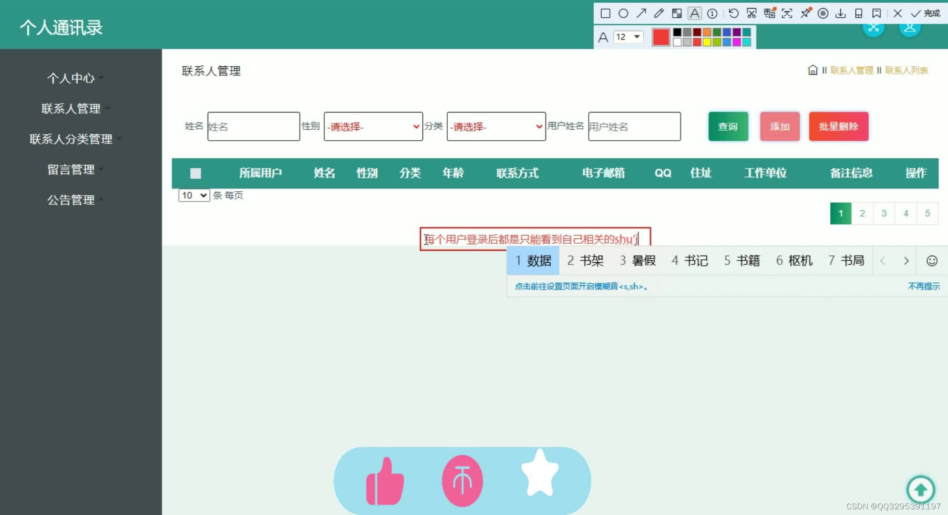Open the emoji panel in input method

pyautogui.click(x=932, y=260)
